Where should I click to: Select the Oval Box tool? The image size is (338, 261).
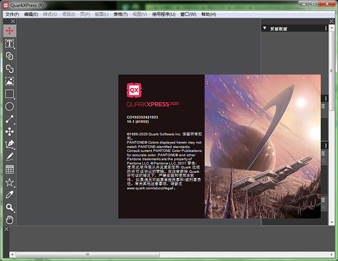(x=10, y=107)
